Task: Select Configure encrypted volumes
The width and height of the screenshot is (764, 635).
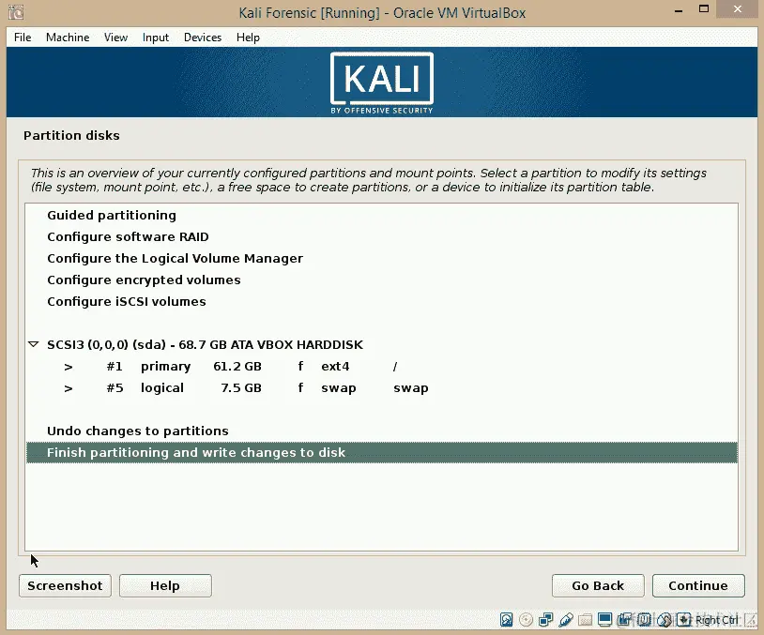Action: pyautogui.click(x=381, y=280)
